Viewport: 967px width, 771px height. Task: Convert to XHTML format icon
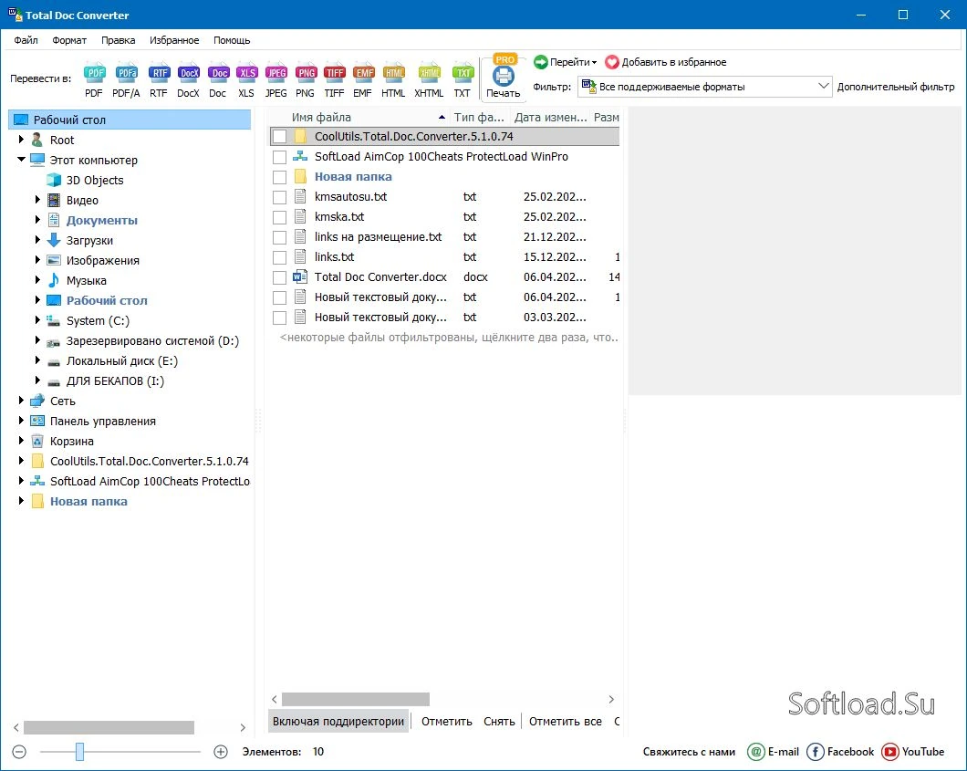pos(430,73)
